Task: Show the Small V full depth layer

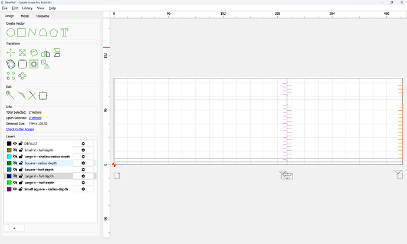Action: pos(15,150)
